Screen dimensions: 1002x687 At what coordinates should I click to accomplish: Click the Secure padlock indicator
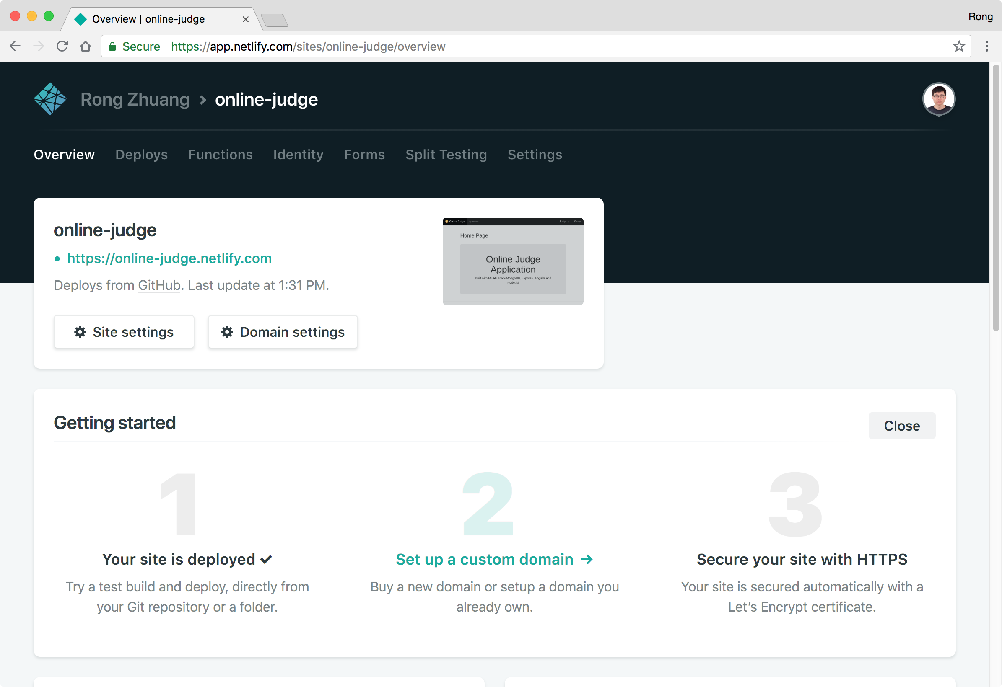[134, 46]
